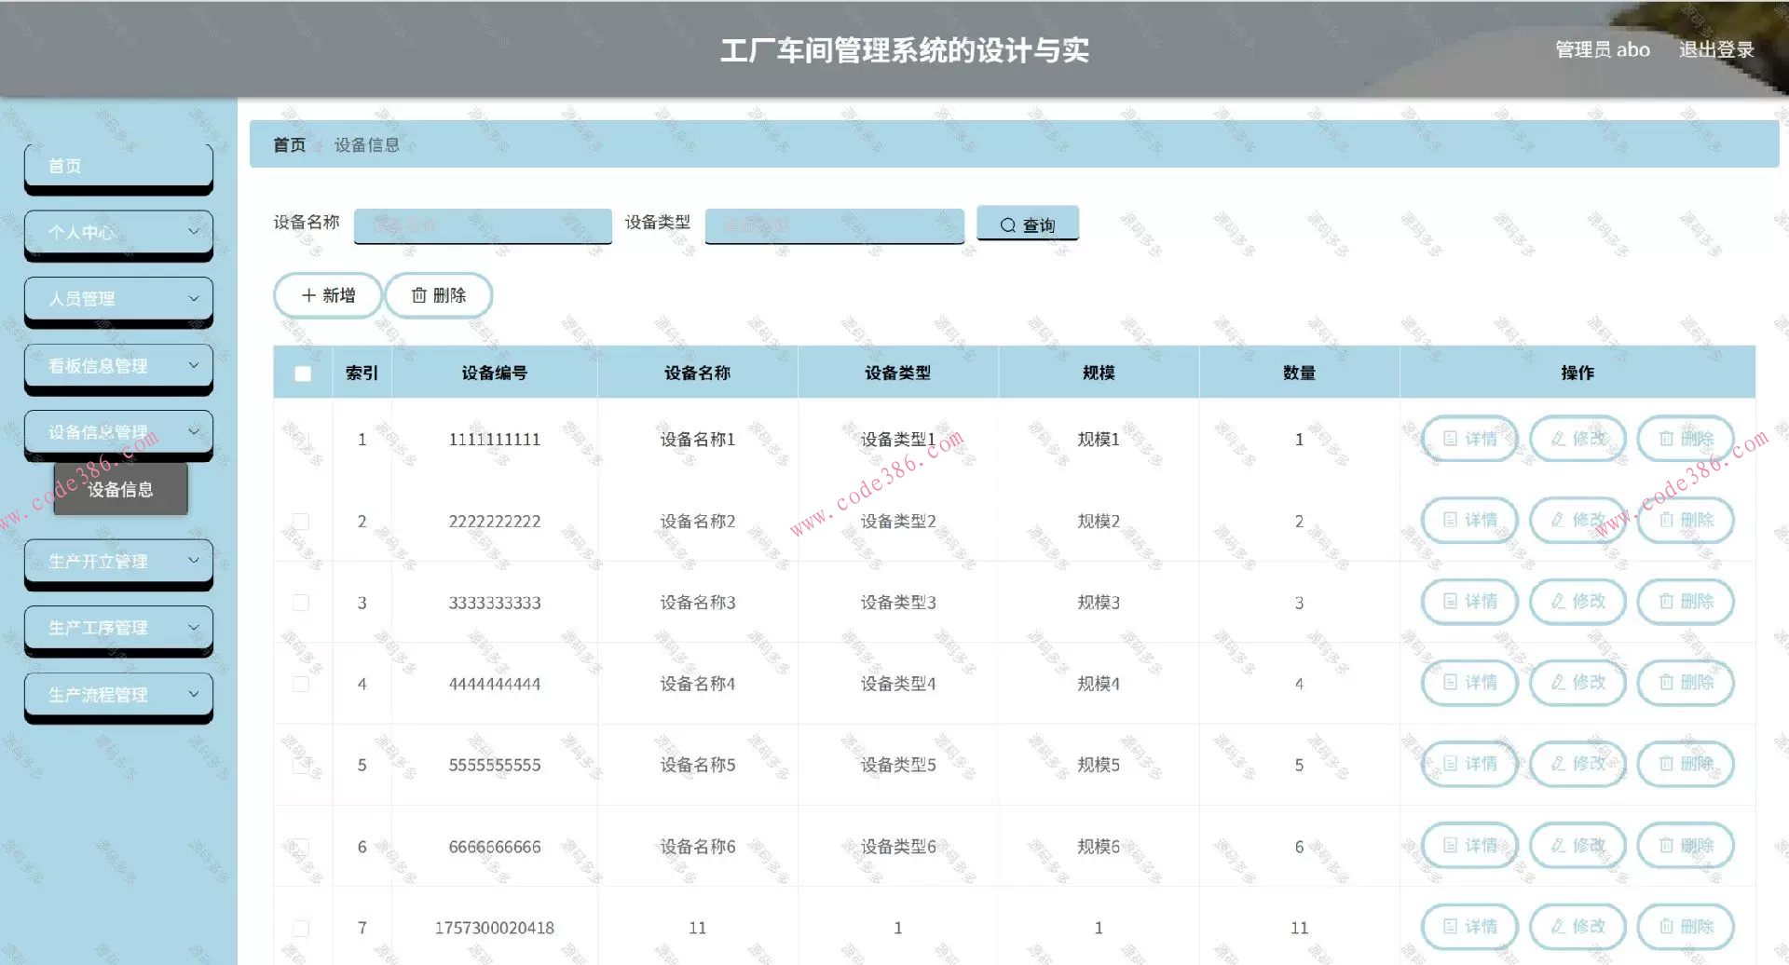The image size is (1789, 965).
Task: Click the 设备名称 search input field
Action: click(x=482, y=224)
